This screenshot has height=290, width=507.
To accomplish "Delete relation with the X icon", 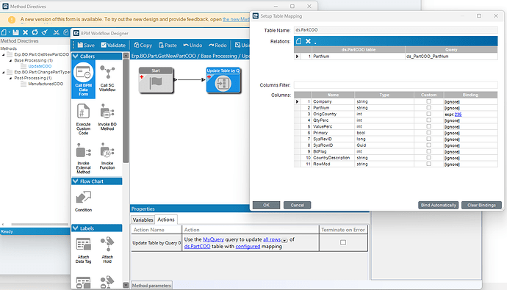I will tap(308, 41).
